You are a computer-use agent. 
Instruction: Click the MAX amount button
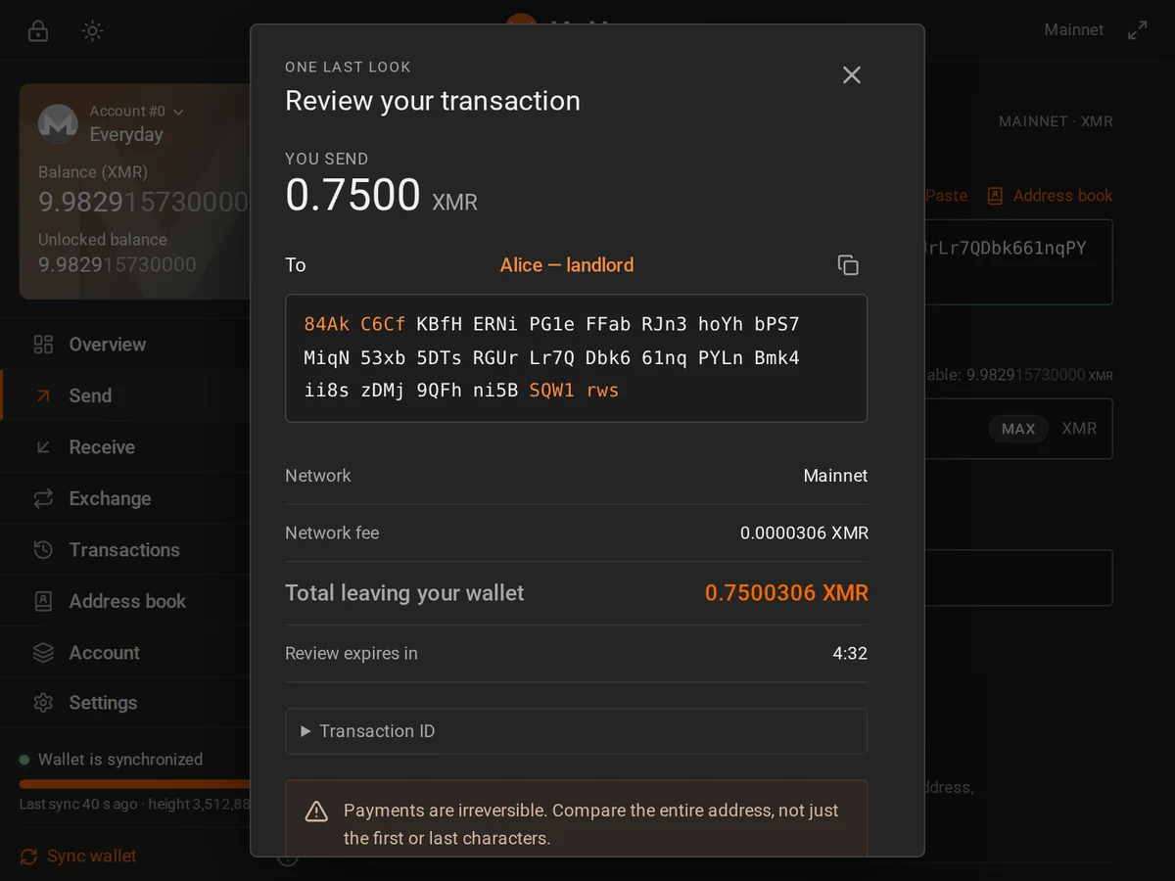[x=1018, y=429]
